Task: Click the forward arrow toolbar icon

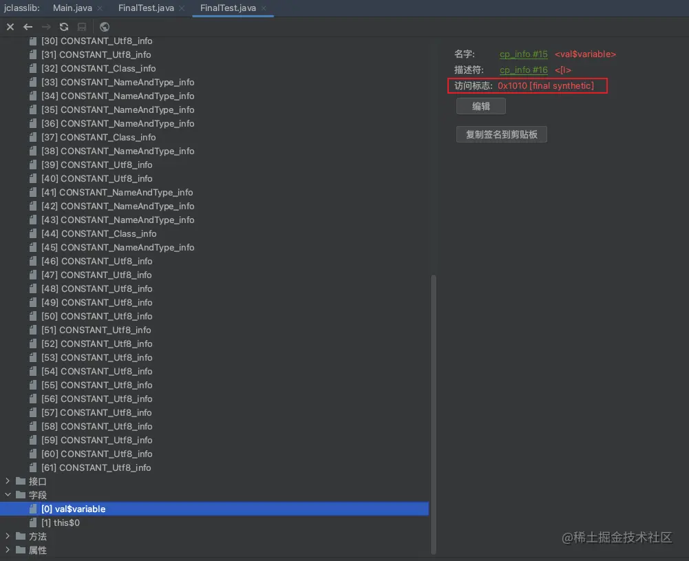Action: pos(46,27)
